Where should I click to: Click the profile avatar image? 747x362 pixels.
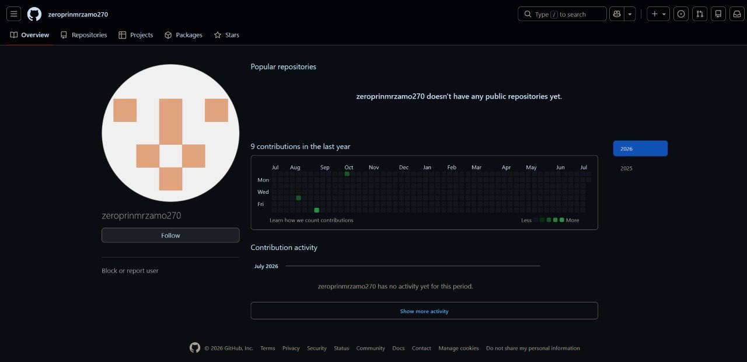click(x=170, y=133)
